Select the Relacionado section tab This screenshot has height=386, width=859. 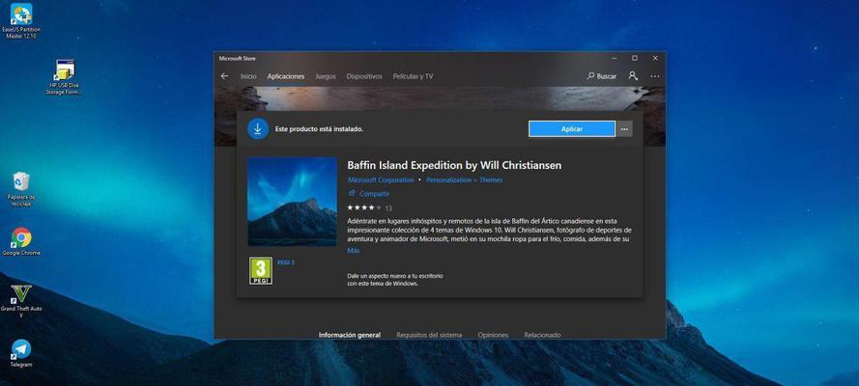point(542,335)
